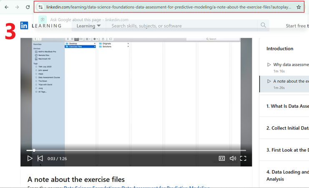The width and height of the screenshot is (309, 188).
Task: Open site information icon in address bar
Action: click(x=40, y=7)
